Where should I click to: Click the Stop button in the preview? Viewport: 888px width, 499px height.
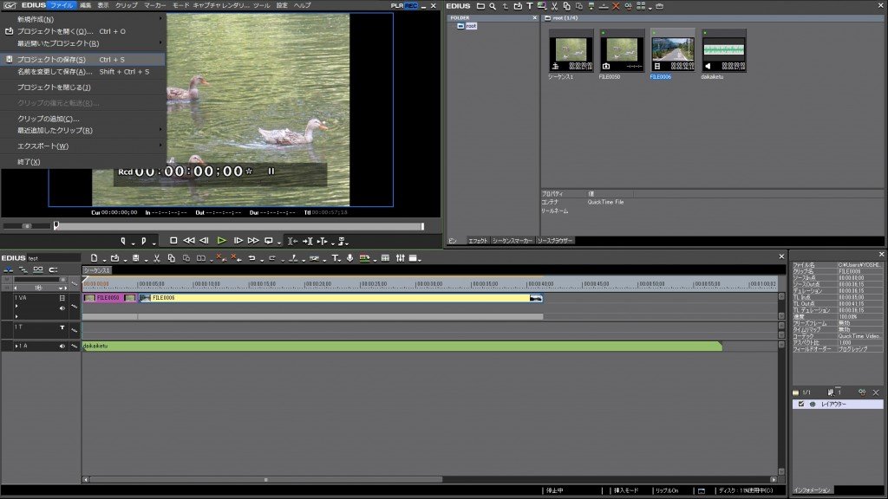click(173, 241)
